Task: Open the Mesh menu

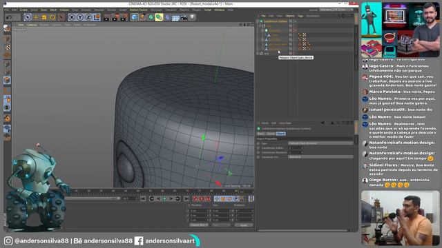Action: pos(53,10)
